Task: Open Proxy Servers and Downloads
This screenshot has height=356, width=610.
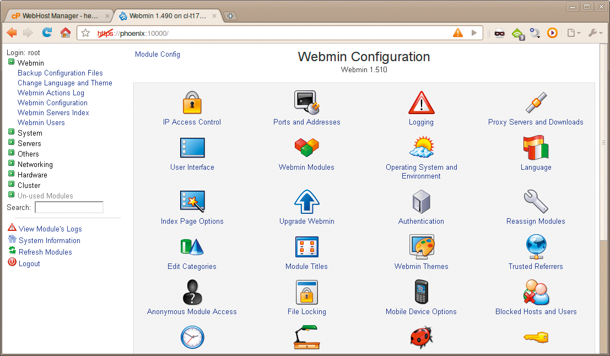Action: tap(535, 107)
